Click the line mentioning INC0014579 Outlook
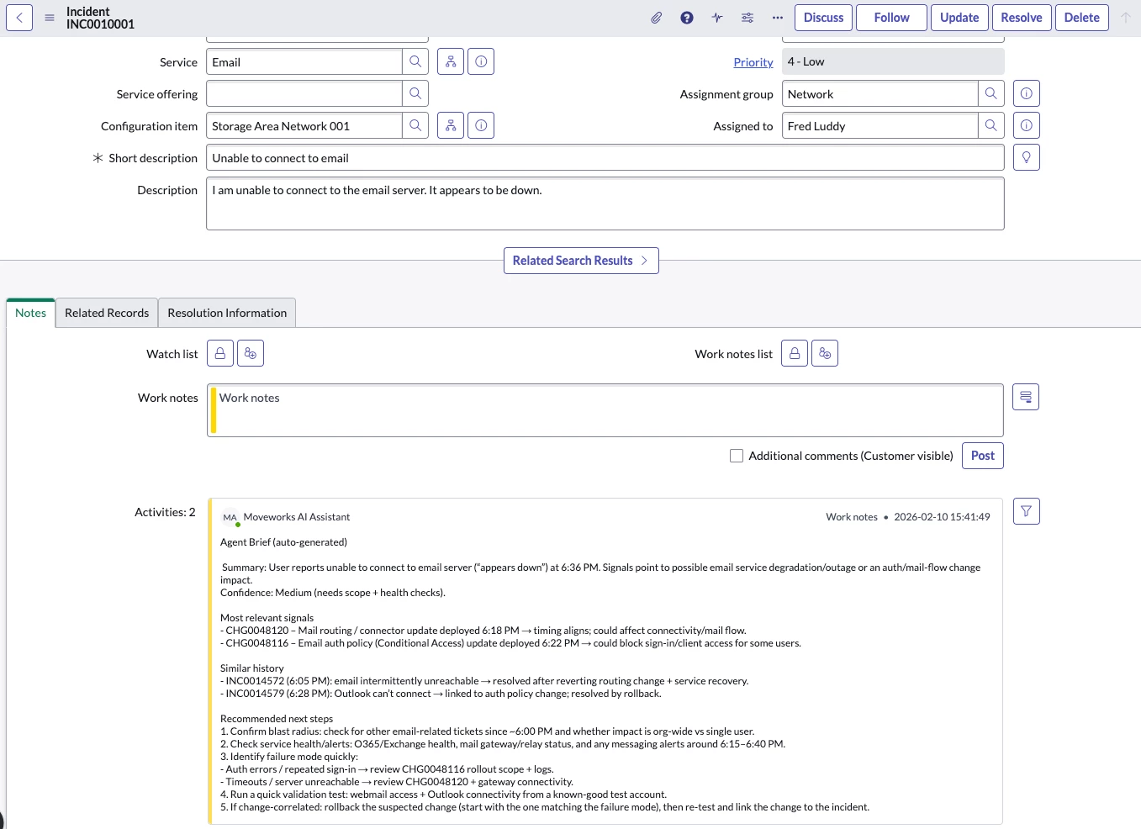Viewport: 1141px width, 829px height. click(x=441, y=694)
